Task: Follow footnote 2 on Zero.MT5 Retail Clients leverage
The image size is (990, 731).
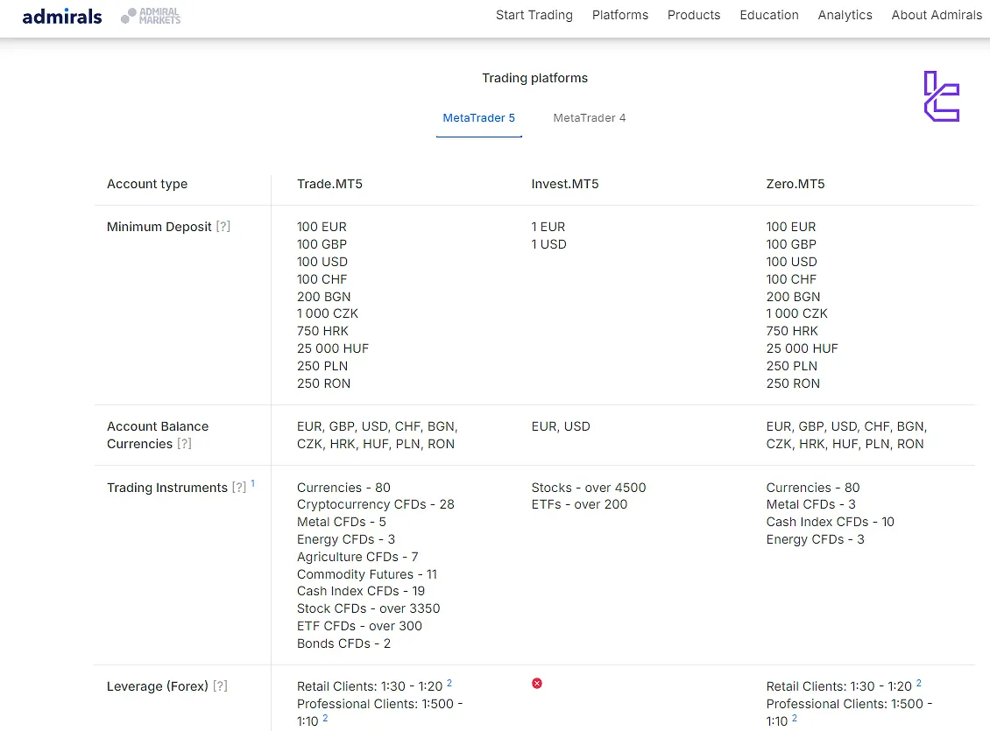Action: 919,683
